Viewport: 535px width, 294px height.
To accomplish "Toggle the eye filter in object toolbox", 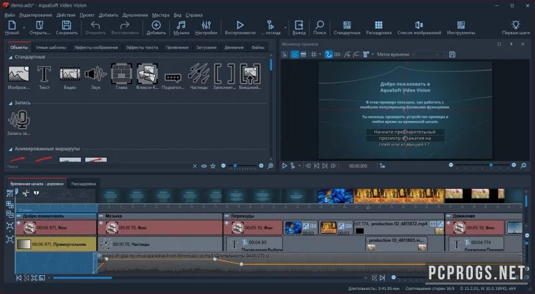I will (x=204, y=166).
